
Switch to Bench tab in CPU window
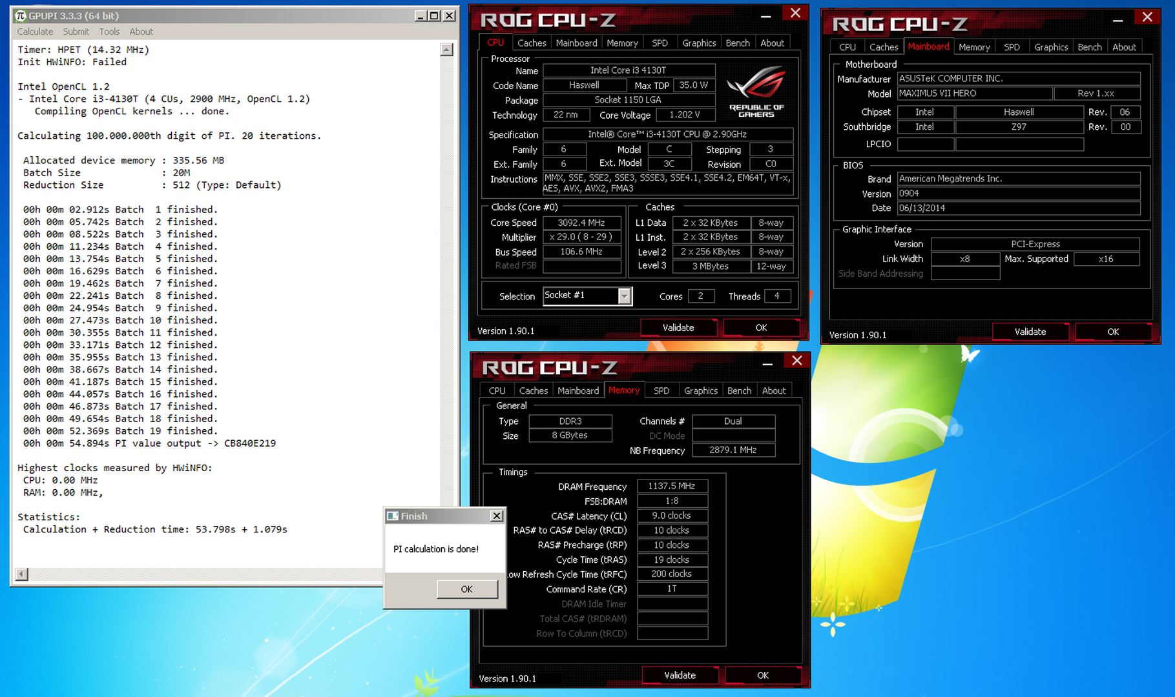(738, 43)
